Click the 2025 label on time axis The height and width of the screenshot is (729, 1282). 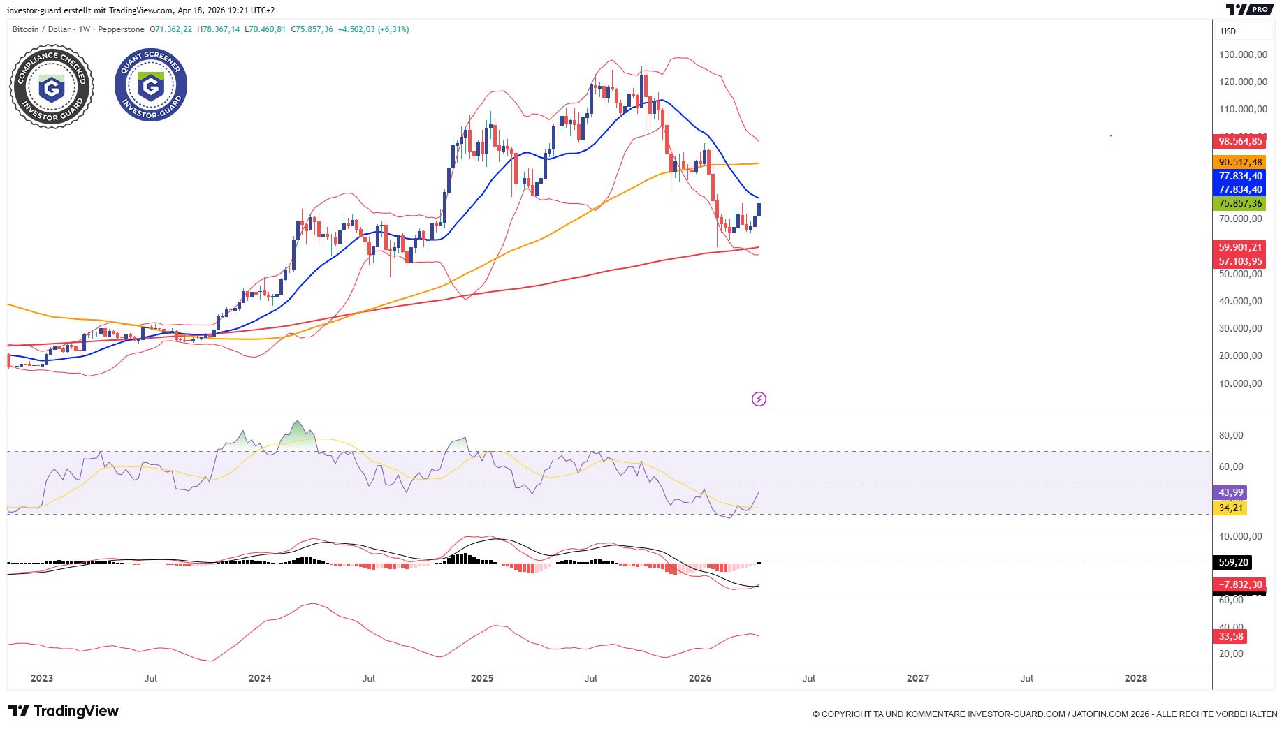(x=482, y=678)
